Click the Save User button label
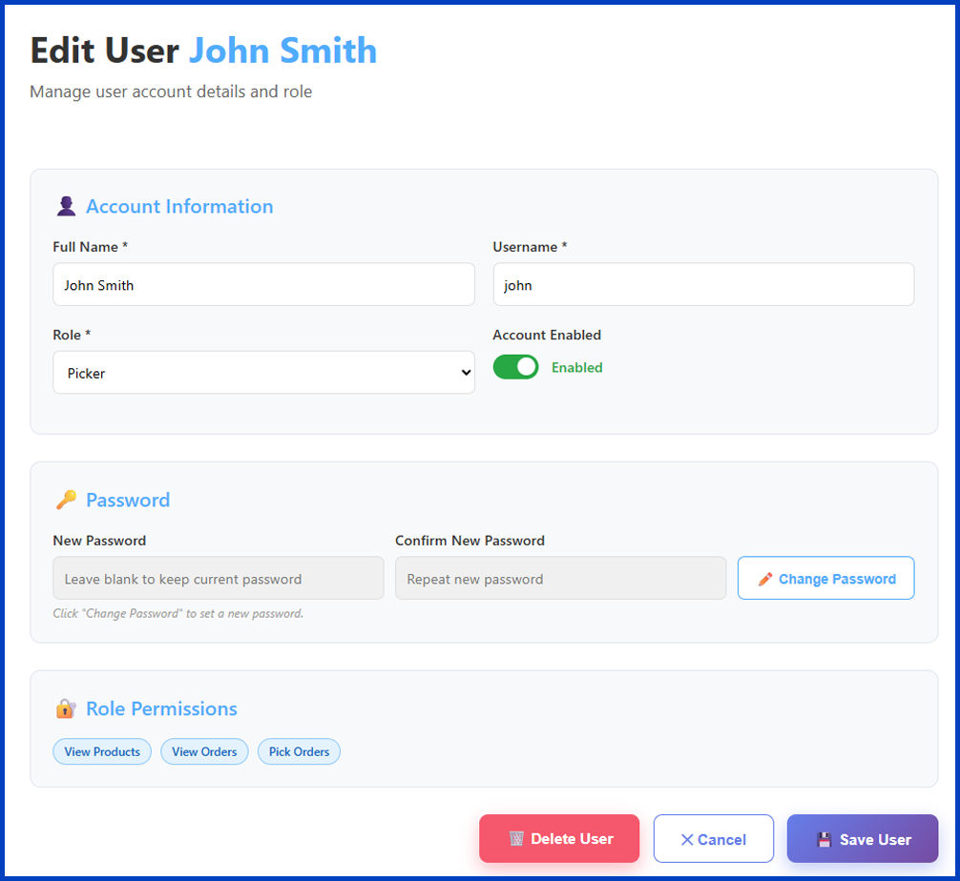960x881 pixels. pos(875,839)
